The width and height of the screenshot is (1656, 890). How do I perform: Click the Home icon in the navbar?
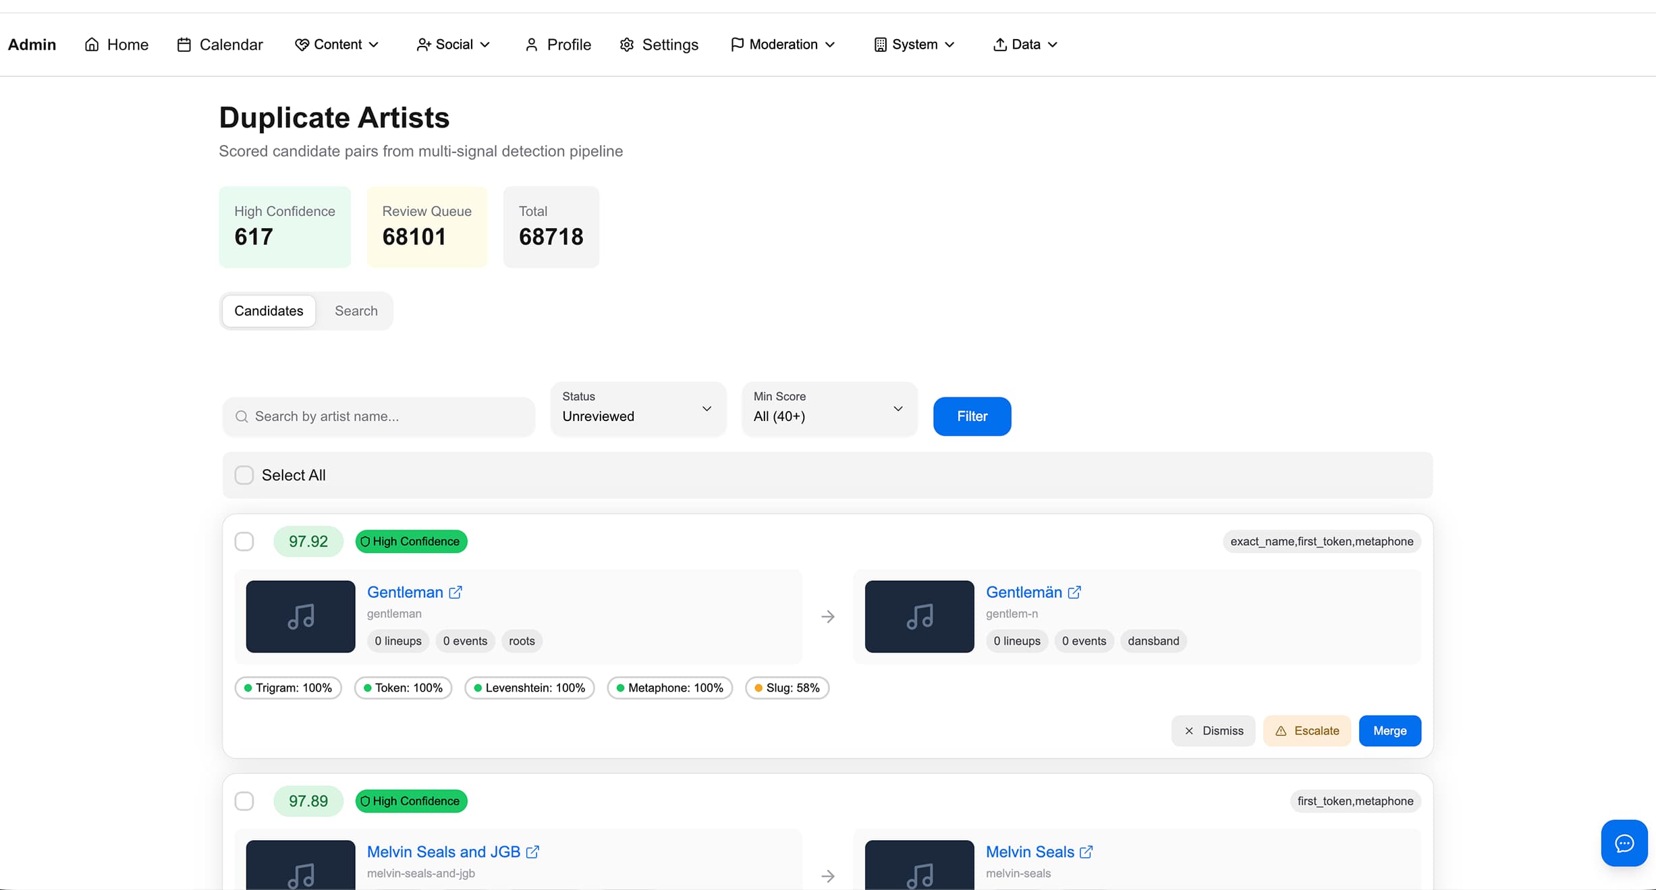92,44
